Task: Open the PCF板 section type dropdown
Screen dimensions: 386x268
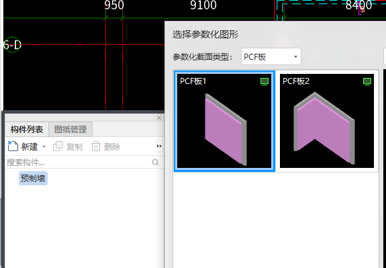Action: 271,56
